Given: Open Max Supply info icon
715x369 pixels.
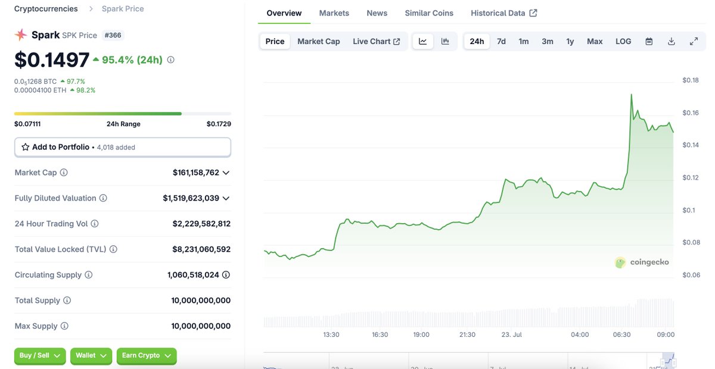Looking at the screenshot, I should [x=64, y=326].
